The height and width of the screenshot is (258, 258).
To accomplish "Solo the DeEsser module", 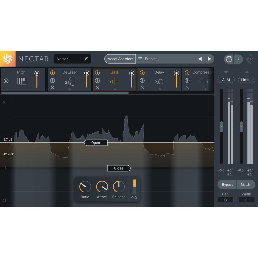I will click(52, 80).
